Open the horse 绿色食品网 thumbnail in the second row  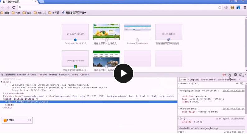tap(106, 59)
